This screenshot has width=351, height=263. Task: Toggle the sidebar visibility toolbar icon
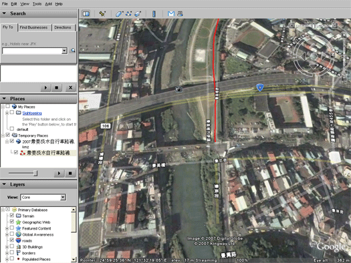(x=86, y=14)
